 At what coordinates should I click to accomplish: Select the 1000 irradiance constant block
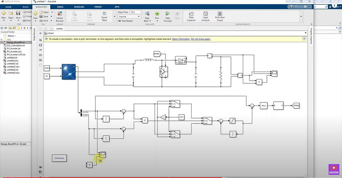click(x=47, y=68)
